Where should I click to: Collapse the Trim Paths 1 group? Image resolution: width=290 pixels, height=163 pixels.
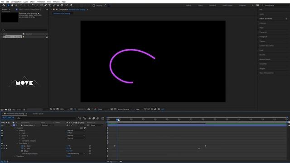(x=17, y=144)
